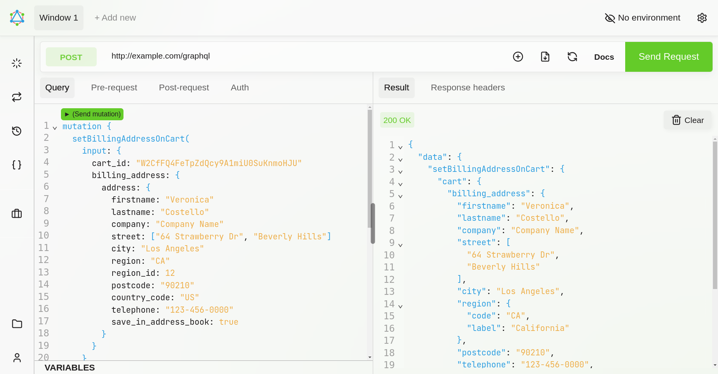
Task: Click the circled plus icon in the URL bar
Action: click(518, 57)
